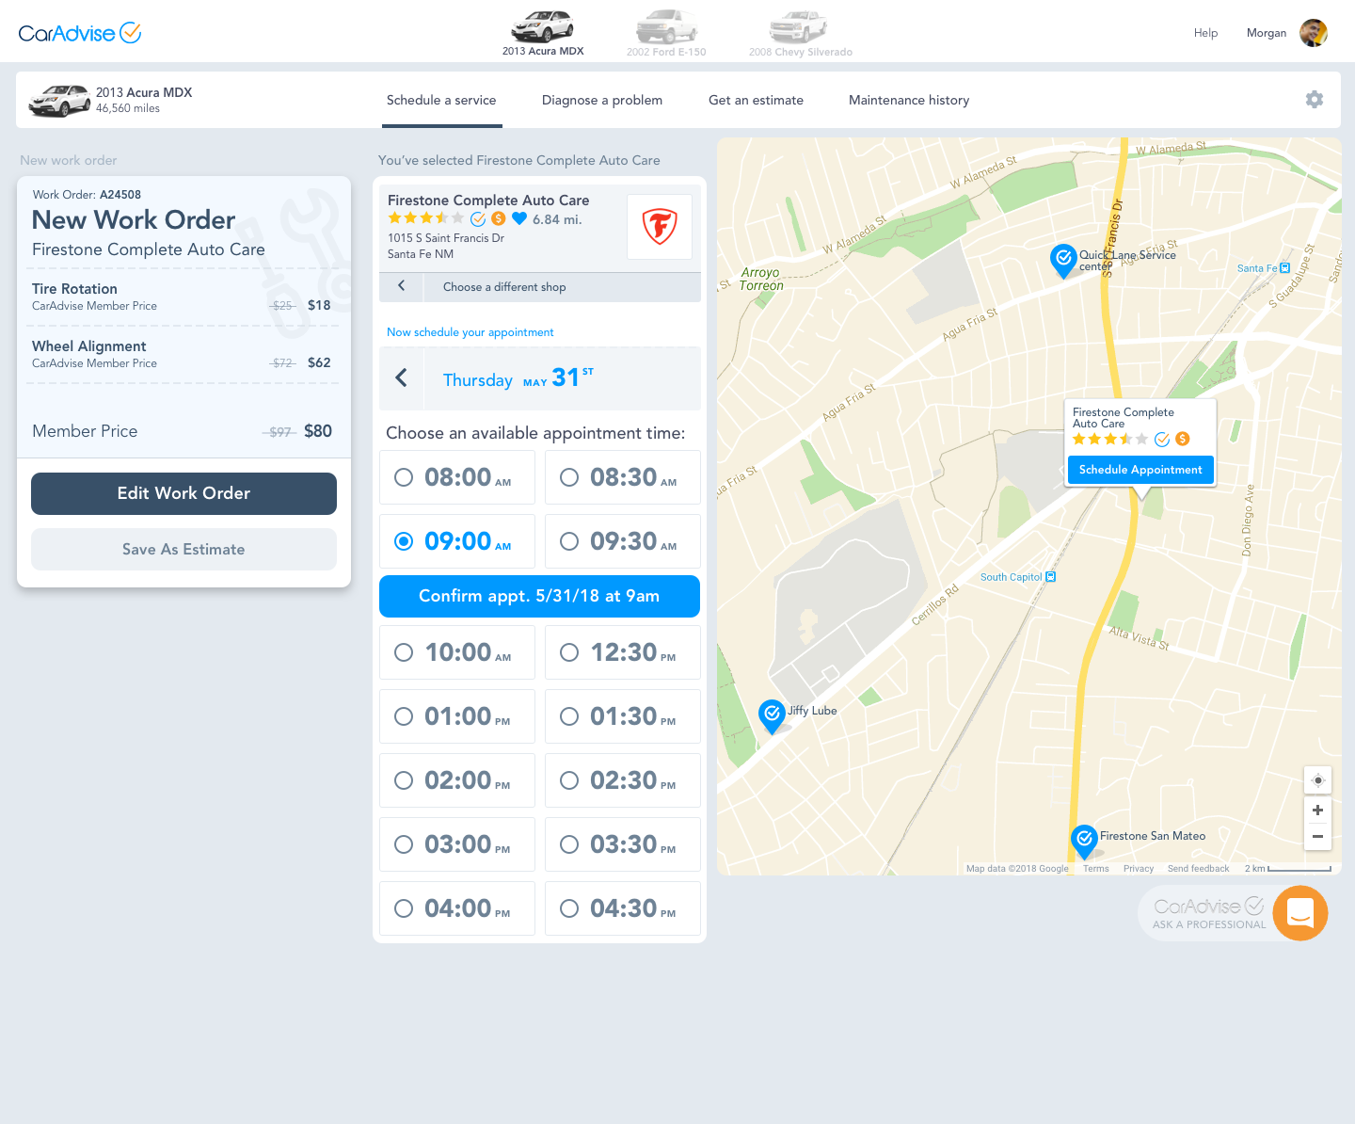Click the Edit Work Order button
Screen dimensions: 1355x1124
click(x=183, y=493)
